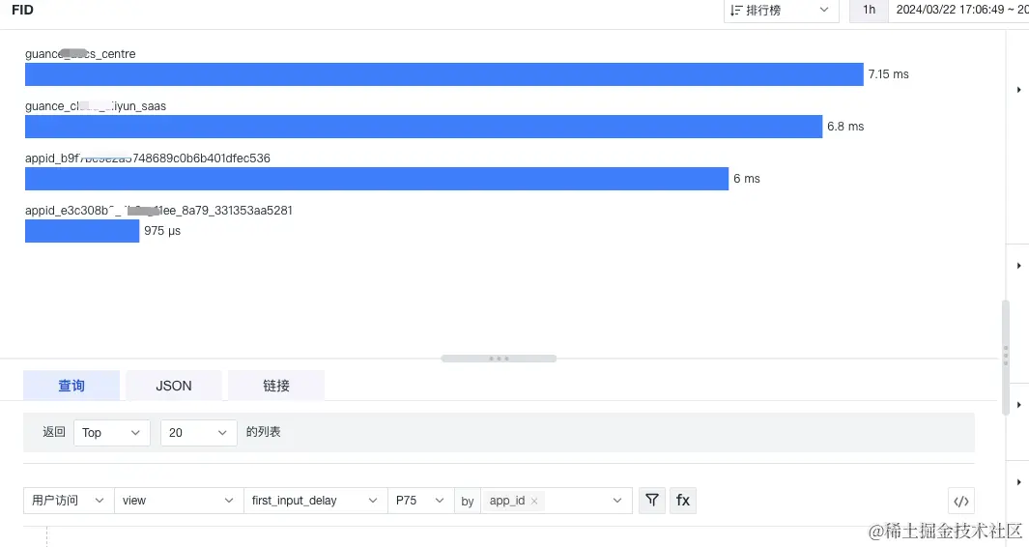Switch to the 链接 tab

[276, 386]
